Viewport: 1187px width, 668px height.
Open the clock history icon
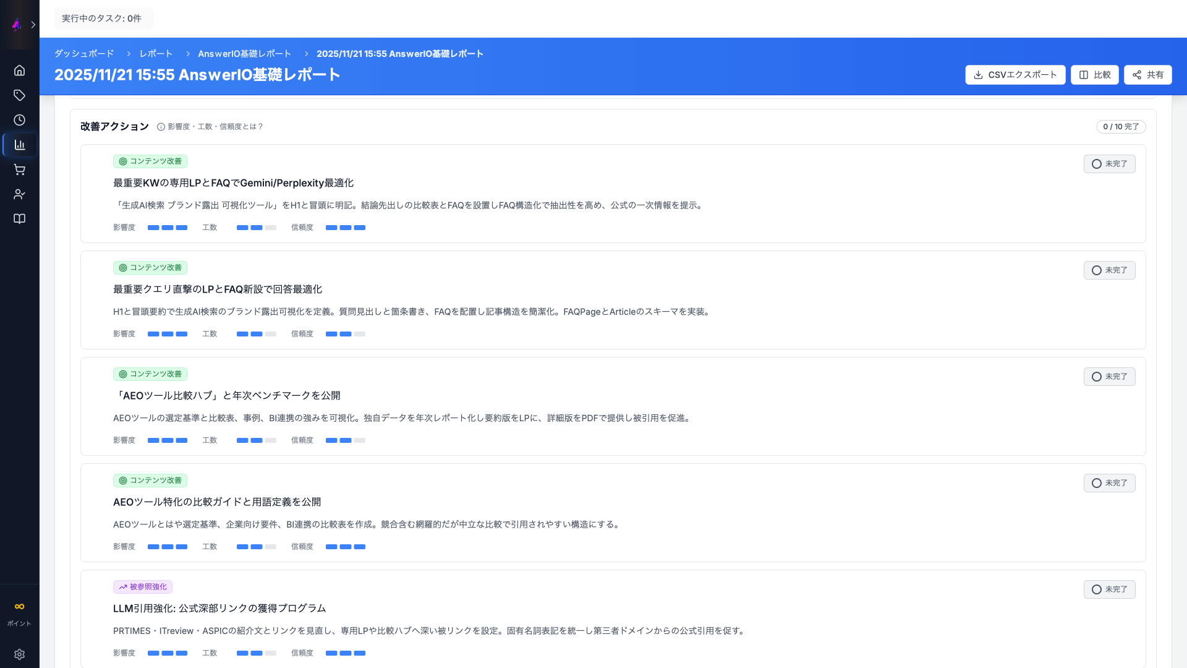[x=19, y=120]
